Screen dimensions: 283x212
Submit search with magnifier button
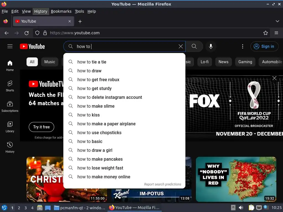click(x=194, y=46)
